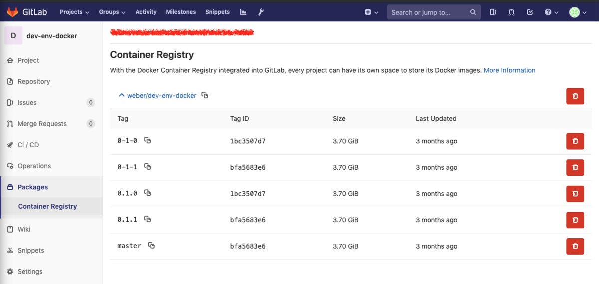Open Snippets in top navigation bar
Screen dimensions: 599x284
point(217,12)
